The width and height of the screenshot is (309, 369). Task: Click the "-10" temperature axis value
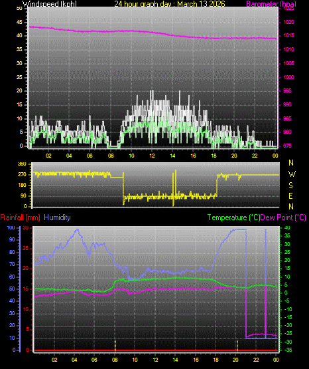[x=288, y=309]
